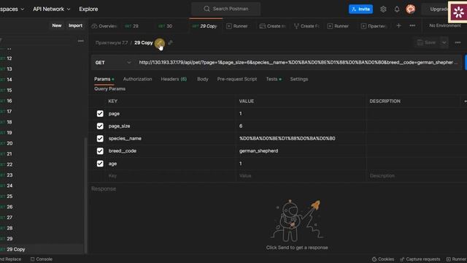Click the sidebar vertical scrollbar
The width and height of the screenshot is (467, 263).
pos(86,195)
